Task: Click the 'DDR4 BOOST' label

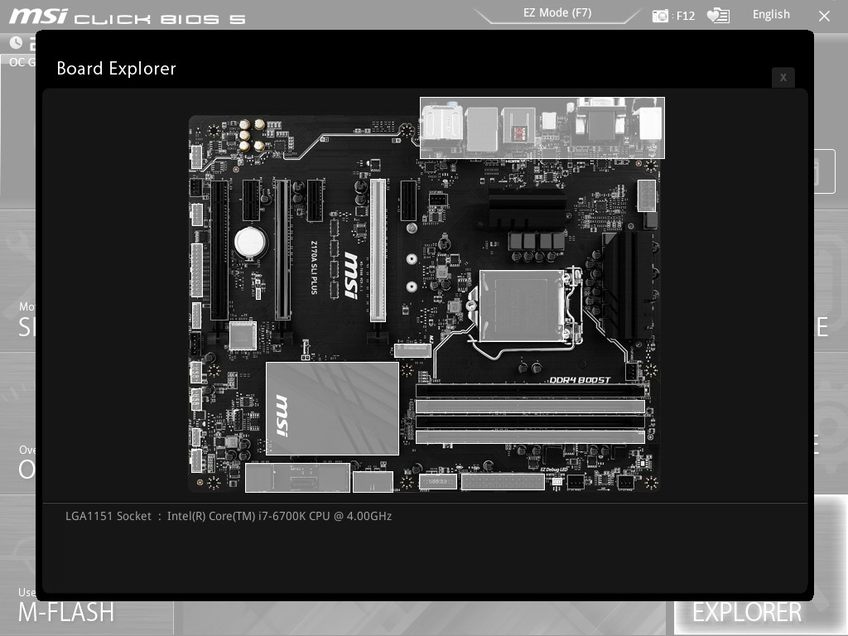Action: tap(580, 380)
